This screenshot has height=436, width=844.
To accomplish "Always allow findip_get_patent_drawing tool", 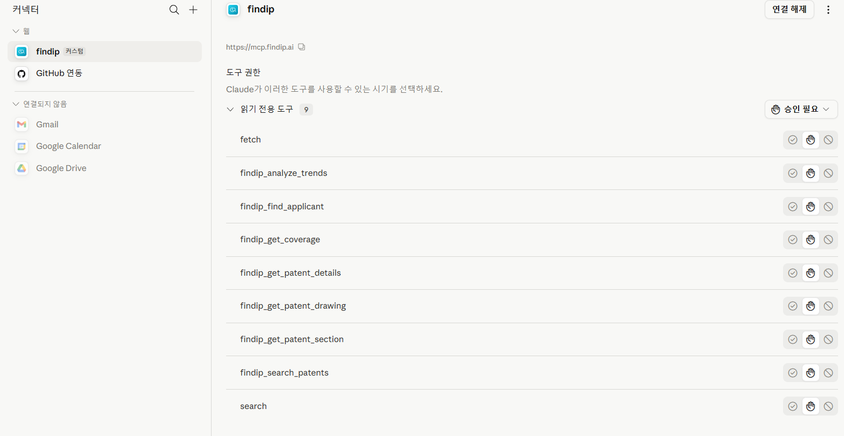I will [793, 306].
